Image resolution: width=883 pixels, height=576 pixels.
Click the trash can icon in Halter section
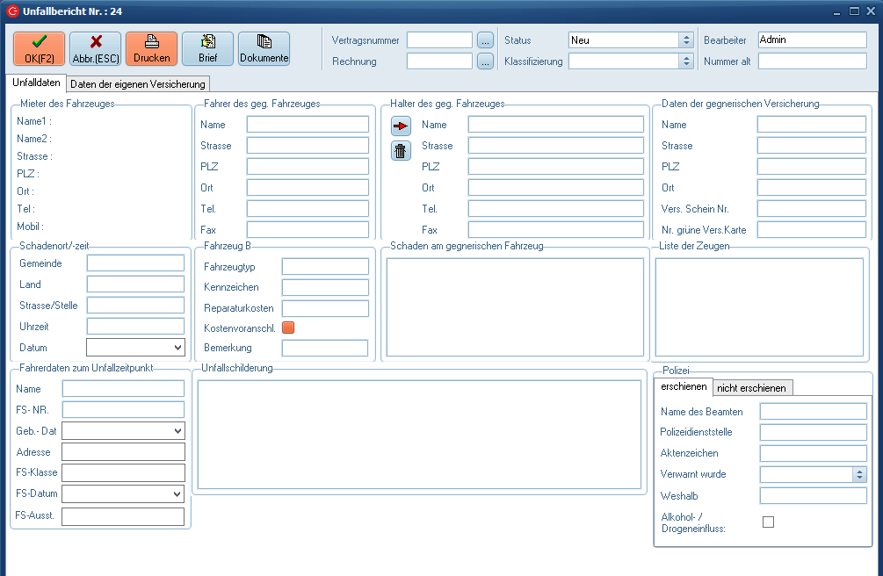click(x=401, y=150)
